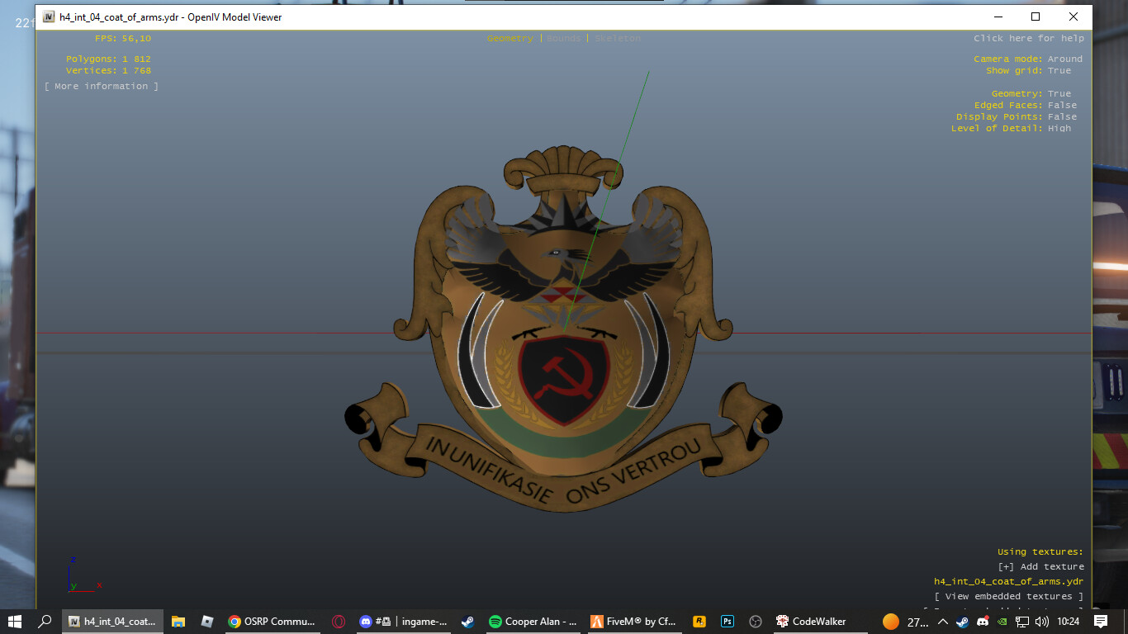Minimize the OpenIV Model Viewer window
Screen dimensions: 1128x634
click(x=998, y=17)
